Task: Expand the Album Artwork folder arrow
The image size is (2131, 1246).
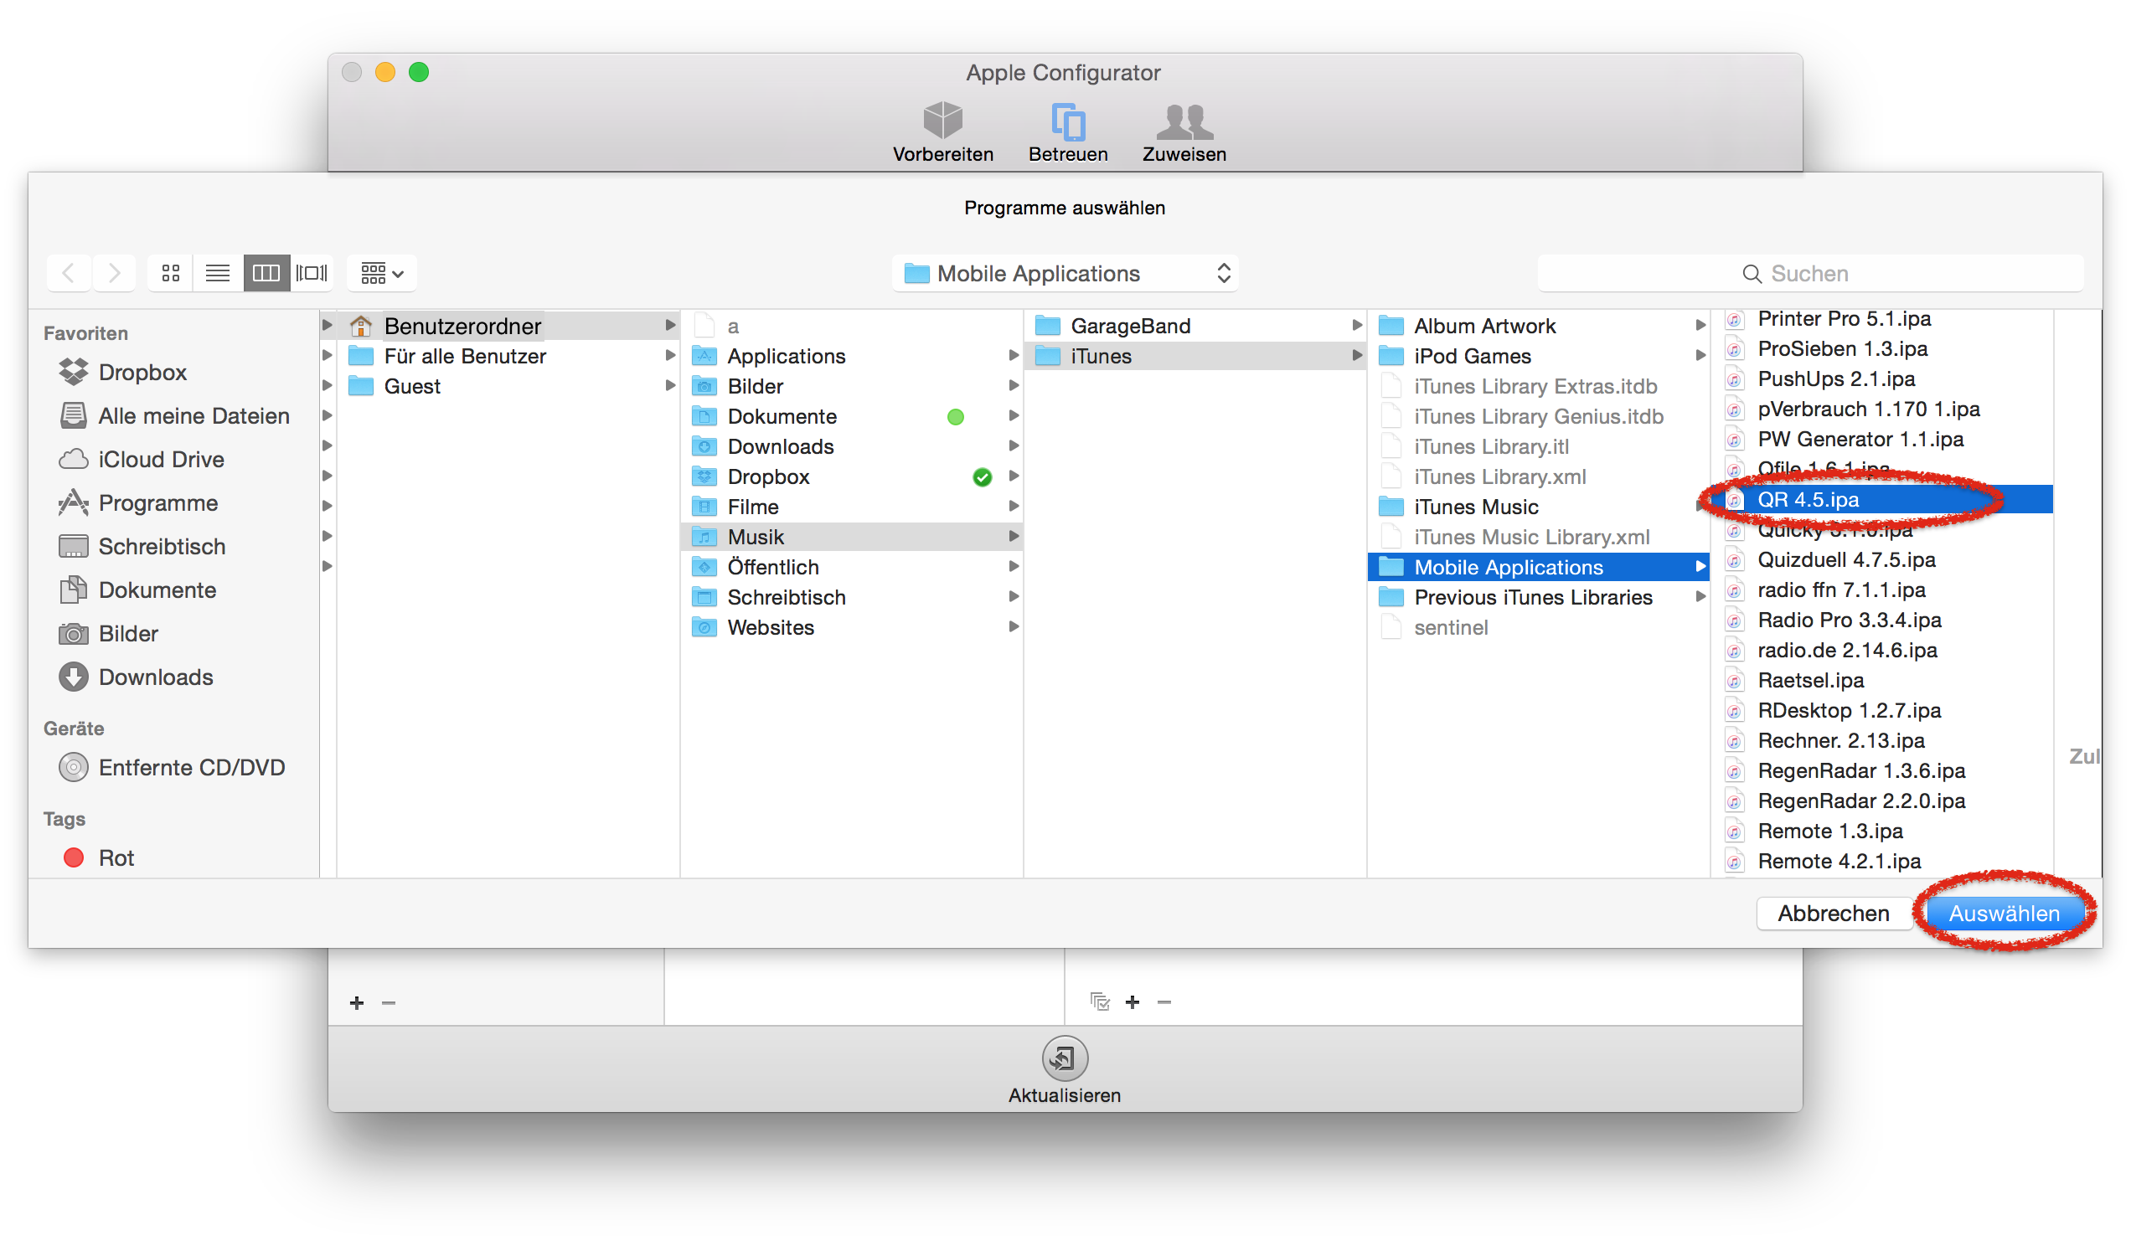Action: [x=1699, y=326]
